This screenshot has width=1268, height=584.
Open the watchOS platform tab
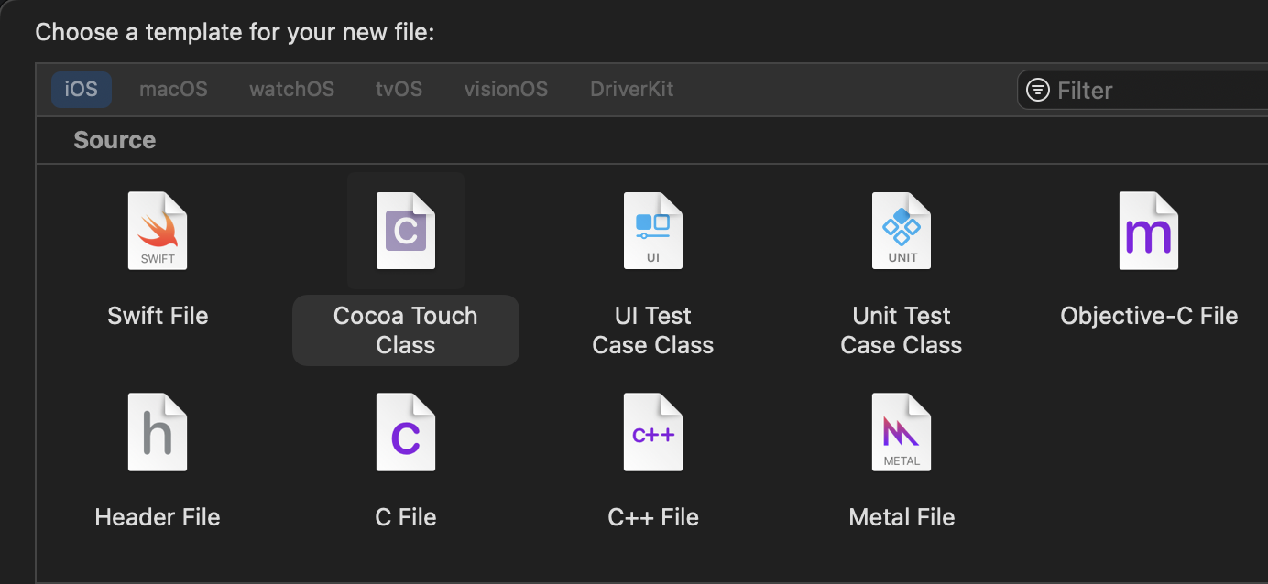click(x=291, y=90)
